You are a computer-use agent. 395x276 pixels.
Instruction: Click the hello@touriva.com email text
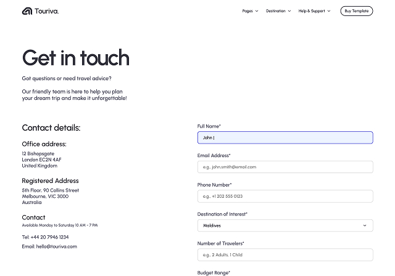click(56, 246)
